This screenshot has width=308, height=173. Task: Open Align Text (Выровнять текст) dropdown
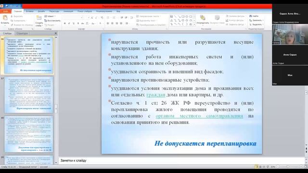(146, 21)
